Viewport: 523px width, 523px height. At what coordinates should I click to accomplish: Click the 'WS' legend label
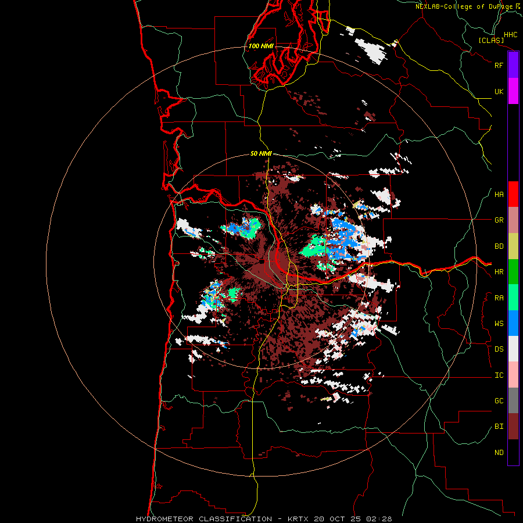coord(499,324)
